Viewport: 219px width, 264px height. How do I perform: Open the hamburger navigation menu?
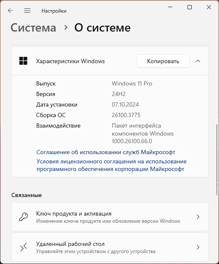27,11
